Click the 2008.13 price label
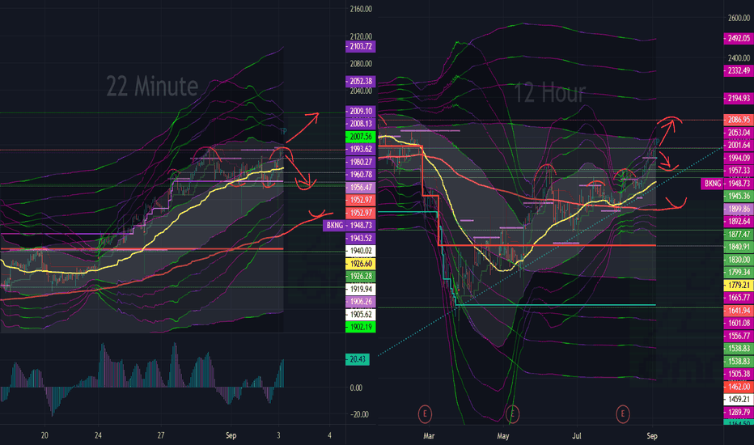The image size is (754, 445). pyautogui.click(x=360, y=124)
